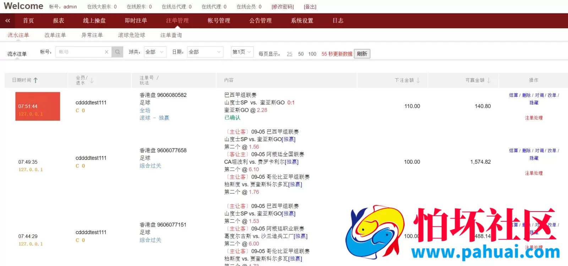Image resolution: width=568 pixels, height=266 pixels.
Task: Click 注单处理 for bet 9606077658
Action: click(x=534, y=173)
